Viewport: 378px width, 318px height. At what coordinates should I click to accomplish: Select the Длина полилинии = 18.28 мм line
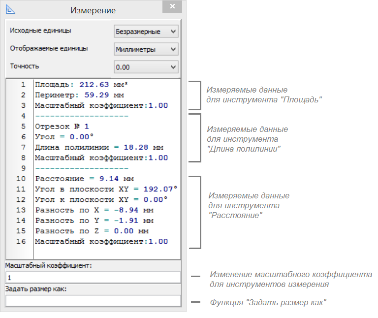point(99,147)
